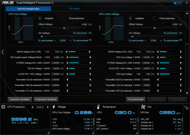The width and height of the screenshot is (190, 135).
Task: Click the CPU Frequency chip icon
Action: click(3, 107)
